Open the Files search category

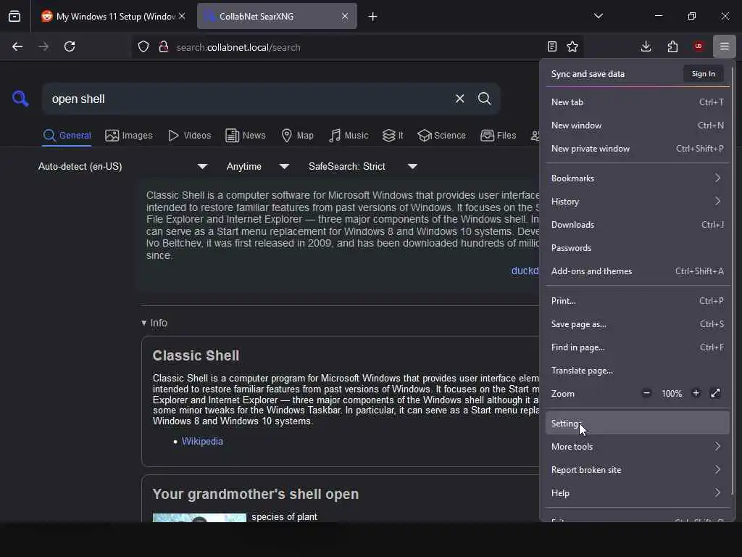498,136
